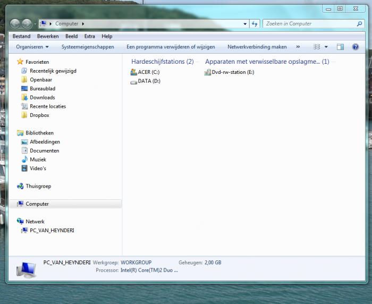Screen dimensions: 372x304
Task: Open the view options dropdown arrow
Action: (x=326, y=47)
